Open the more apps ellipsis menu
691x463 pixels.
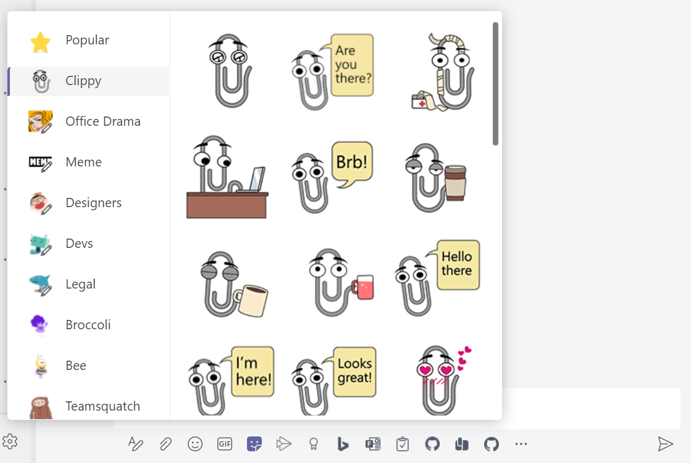coord(521,443)
